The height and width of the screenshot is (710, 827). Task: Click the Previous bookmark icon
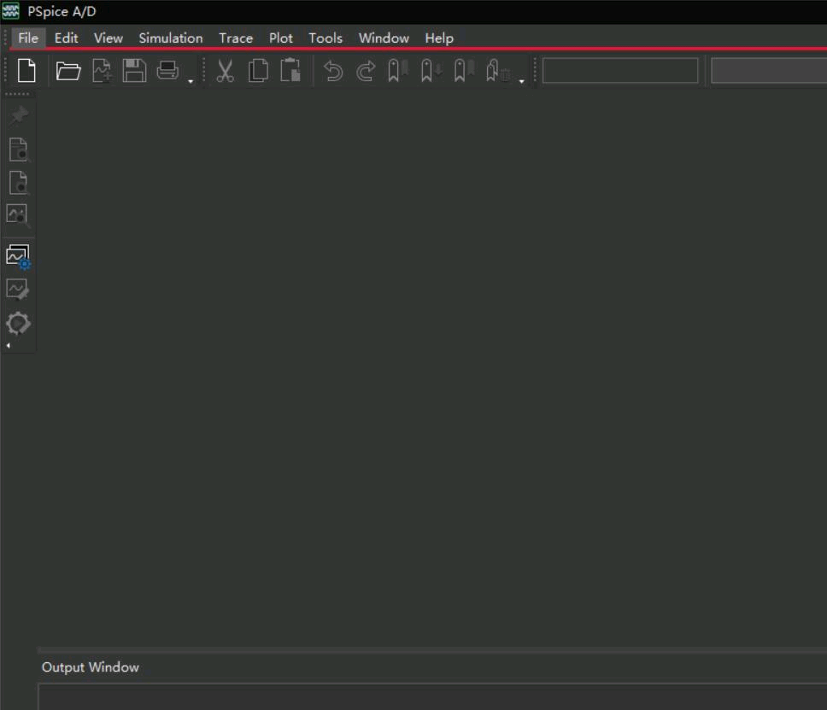coord(464,71)
